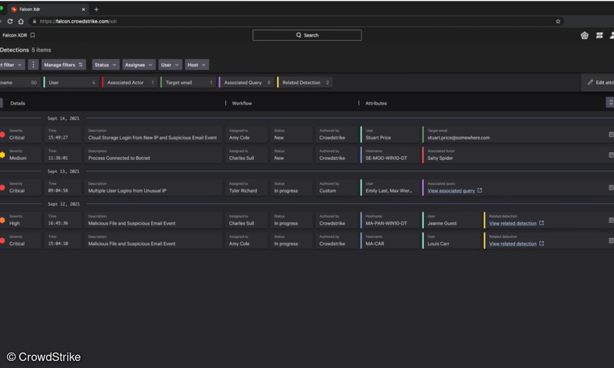Image resolution: width=614 pixels, height=368 pixels.
Task: Click the orange High severity hexagon
Action: pyautogui.click(x=3, y=220)
